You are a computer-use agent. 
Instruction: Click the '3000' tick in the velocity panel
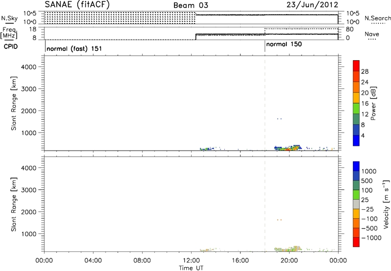click(29, 190)
